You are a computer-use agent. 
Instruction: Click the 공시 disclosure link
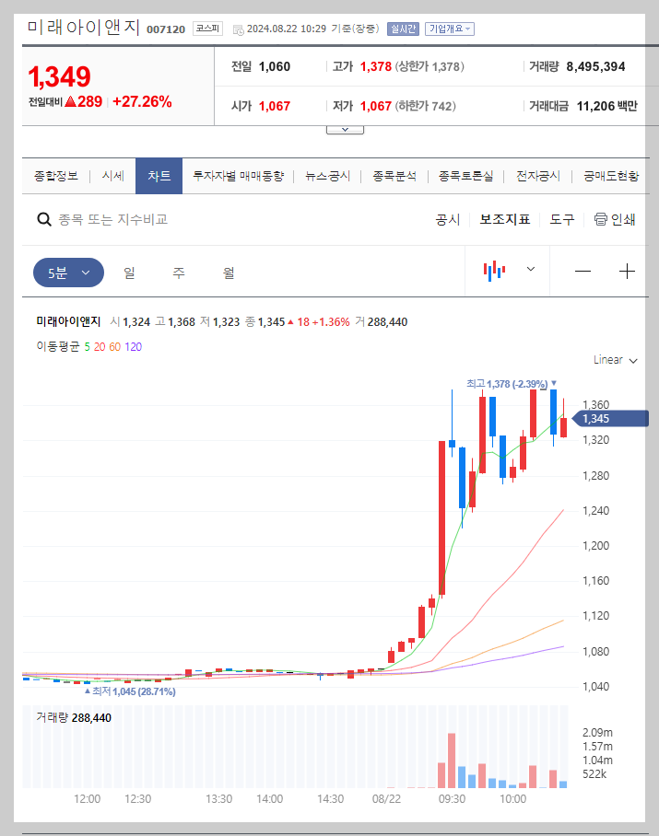pos(447,220)
